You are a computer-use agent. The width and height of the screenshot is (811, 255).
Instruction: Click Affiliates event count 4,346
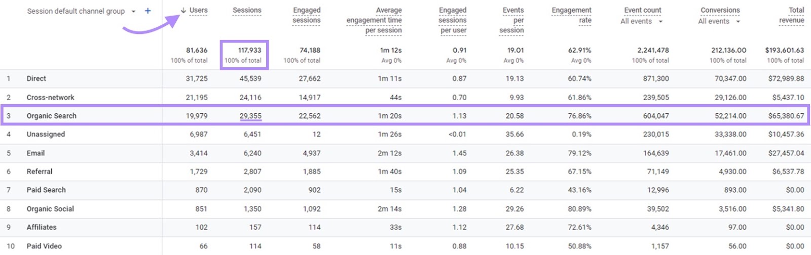coord(660,227)
